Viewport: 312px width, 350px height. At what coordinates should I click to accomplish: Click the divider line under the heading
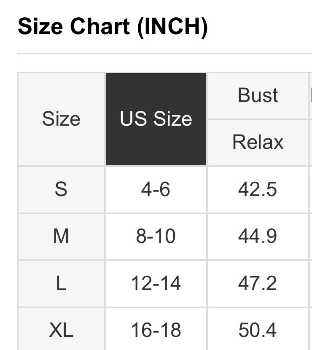[164, 54]
